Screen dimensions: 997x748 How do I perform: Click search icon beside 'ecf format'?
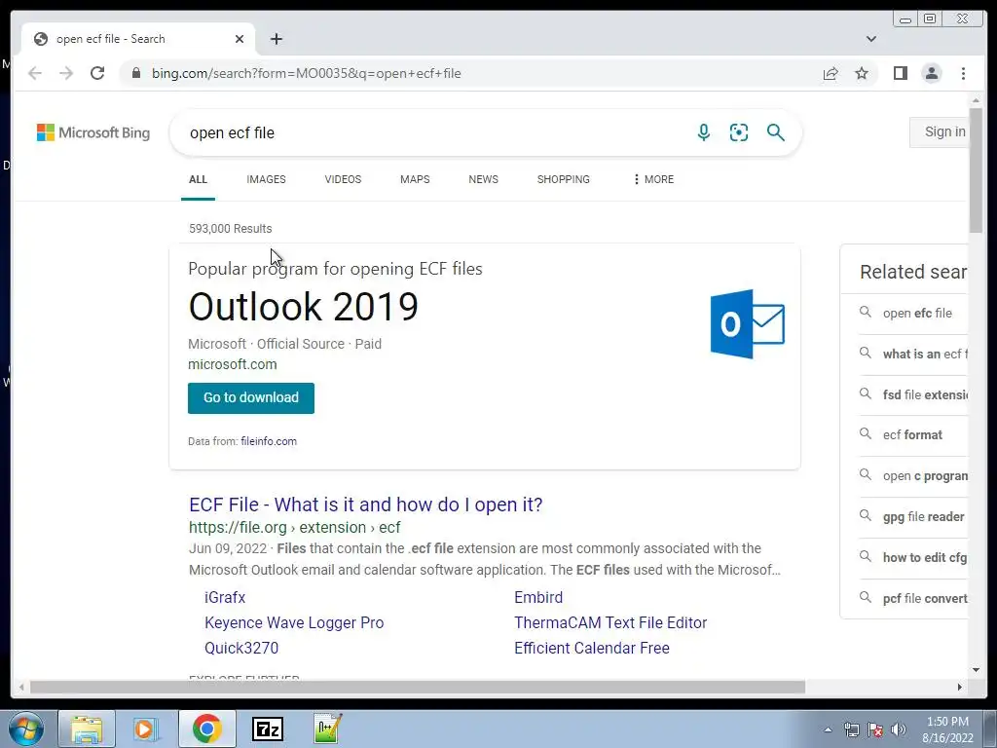[x=865, y=433]
